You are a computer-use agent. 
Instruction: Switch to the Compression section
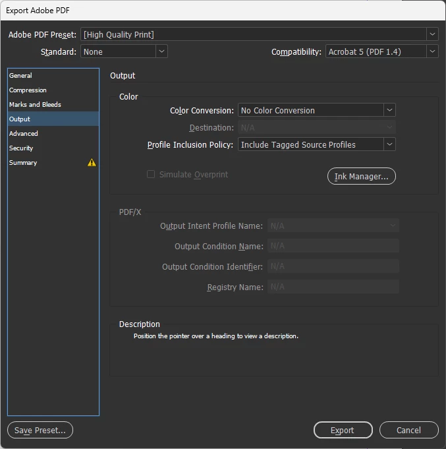tap(53, 90)
